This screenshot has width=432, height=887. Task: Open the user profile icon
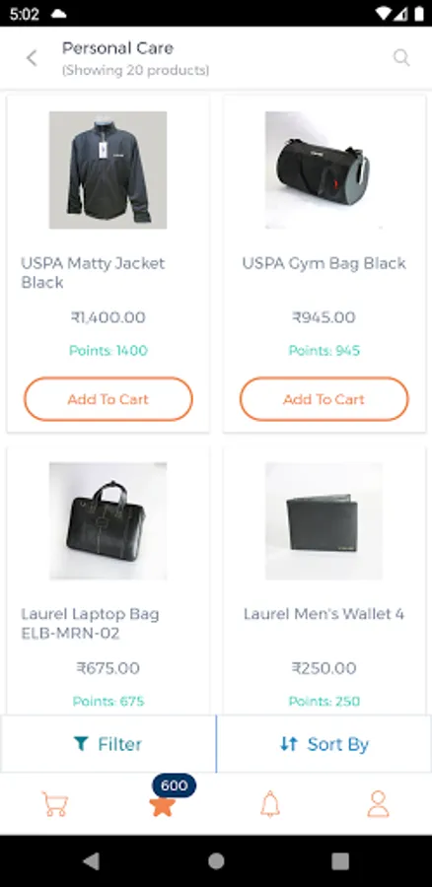click(378, 804)
